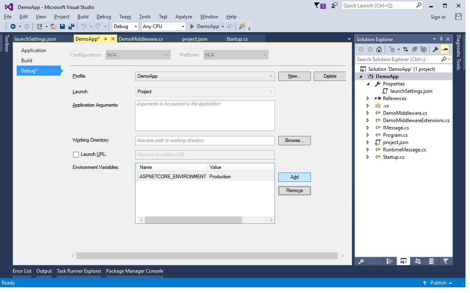This screenshot has height=293, width=470.
Task: Collapse the Properties node in Solution Explorer
Action: (x=368, y=84)
